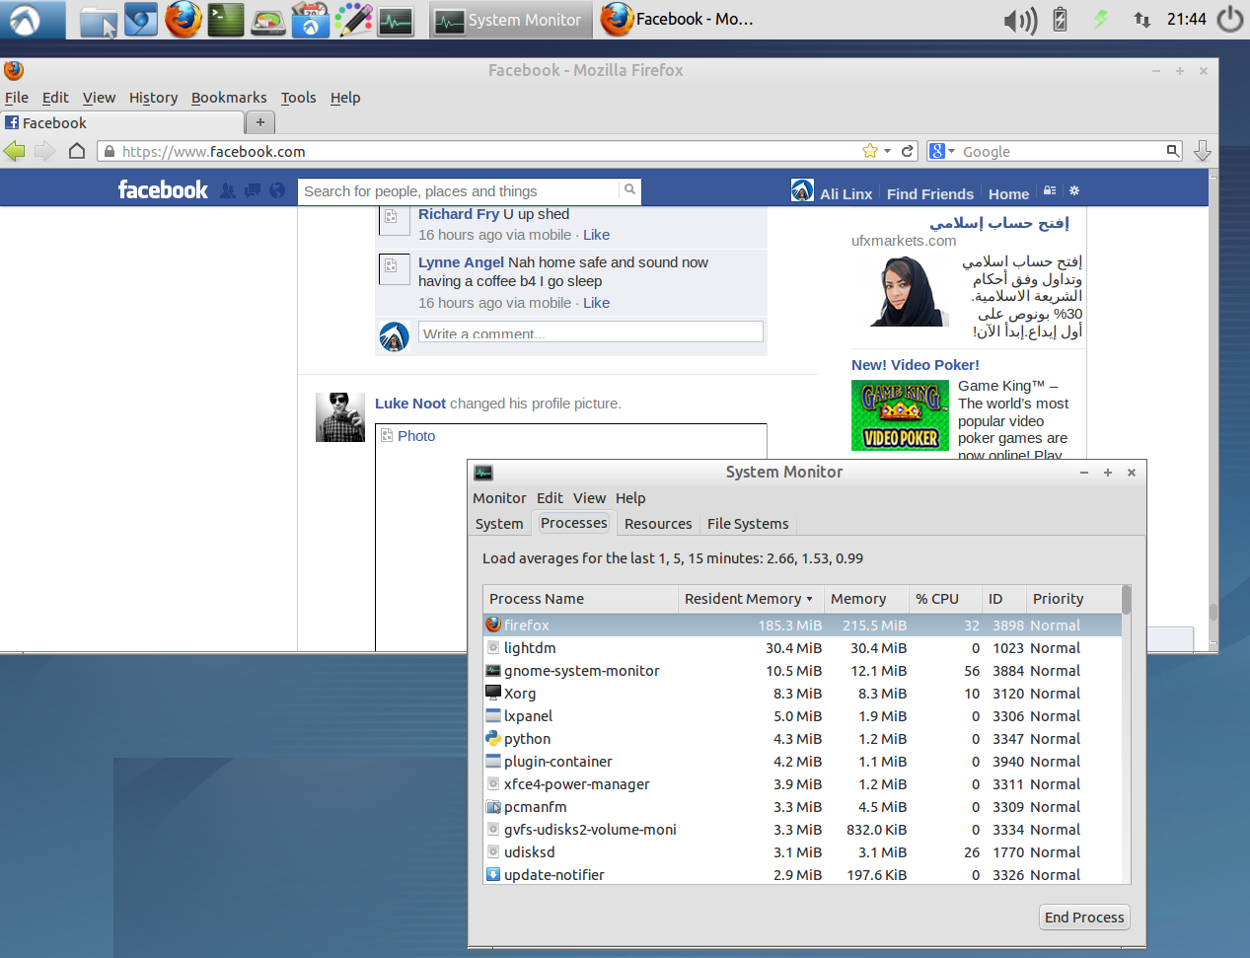The height and width of the screenshot is (958, 1250).
Task: Click the Firefox forward arrow
Action: (x=45, y=151)
